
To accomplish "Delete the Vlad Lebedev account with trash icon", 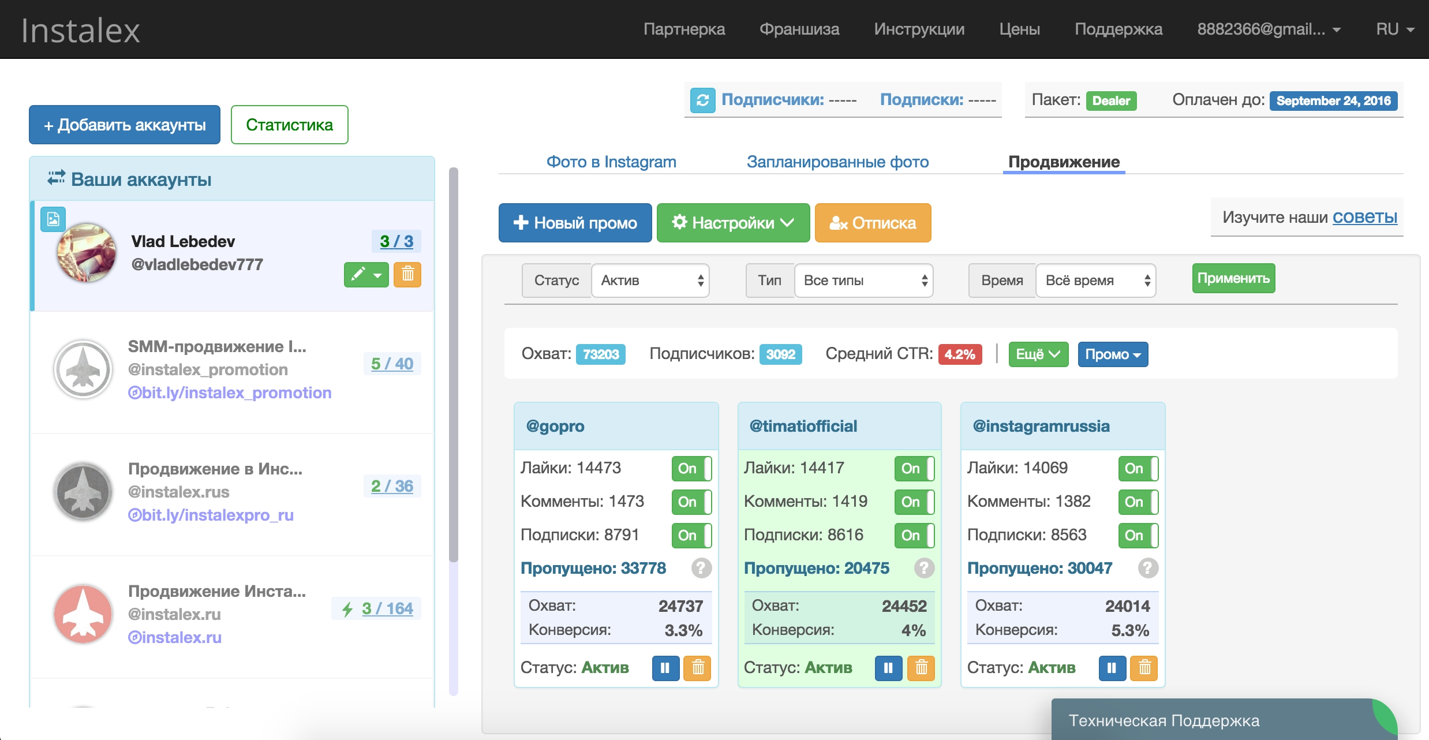I will tap(407, 274).
